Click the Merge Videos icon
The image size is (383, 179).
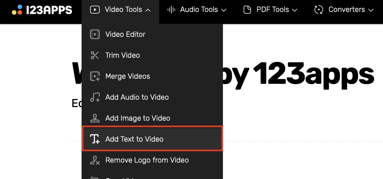click(95, 76)
